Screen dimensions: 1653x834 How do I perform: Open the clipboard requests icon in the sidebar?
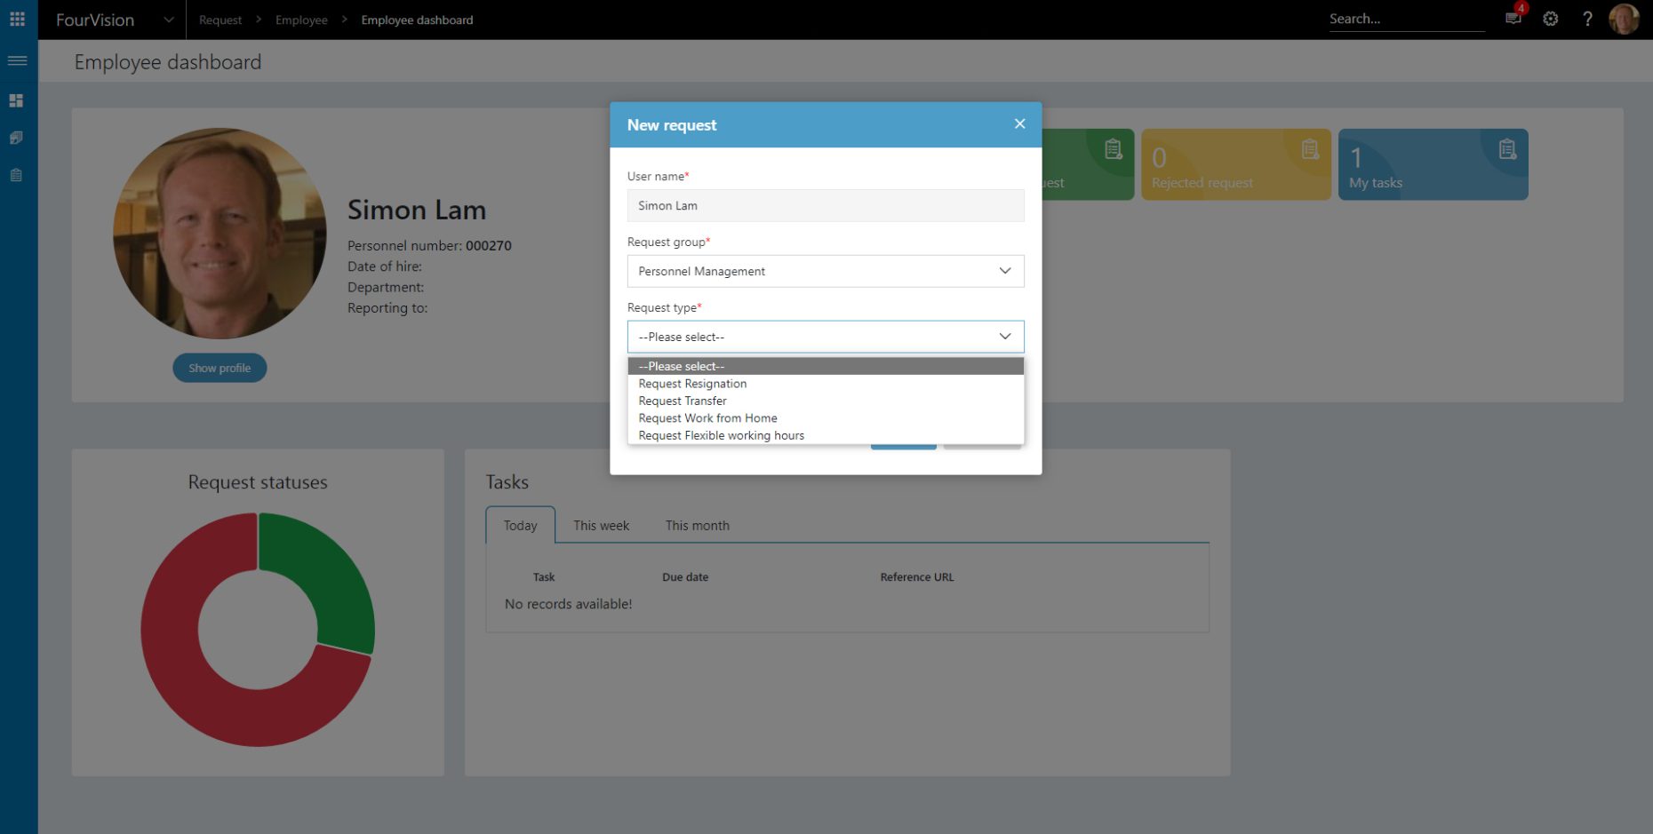pos(17,175)
